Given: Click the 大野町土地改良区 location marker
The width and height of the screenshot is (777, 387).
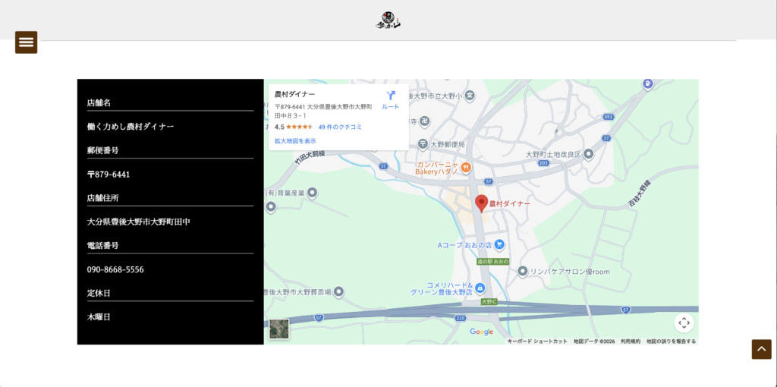Looking at the screenshot, I should point(588,154).
